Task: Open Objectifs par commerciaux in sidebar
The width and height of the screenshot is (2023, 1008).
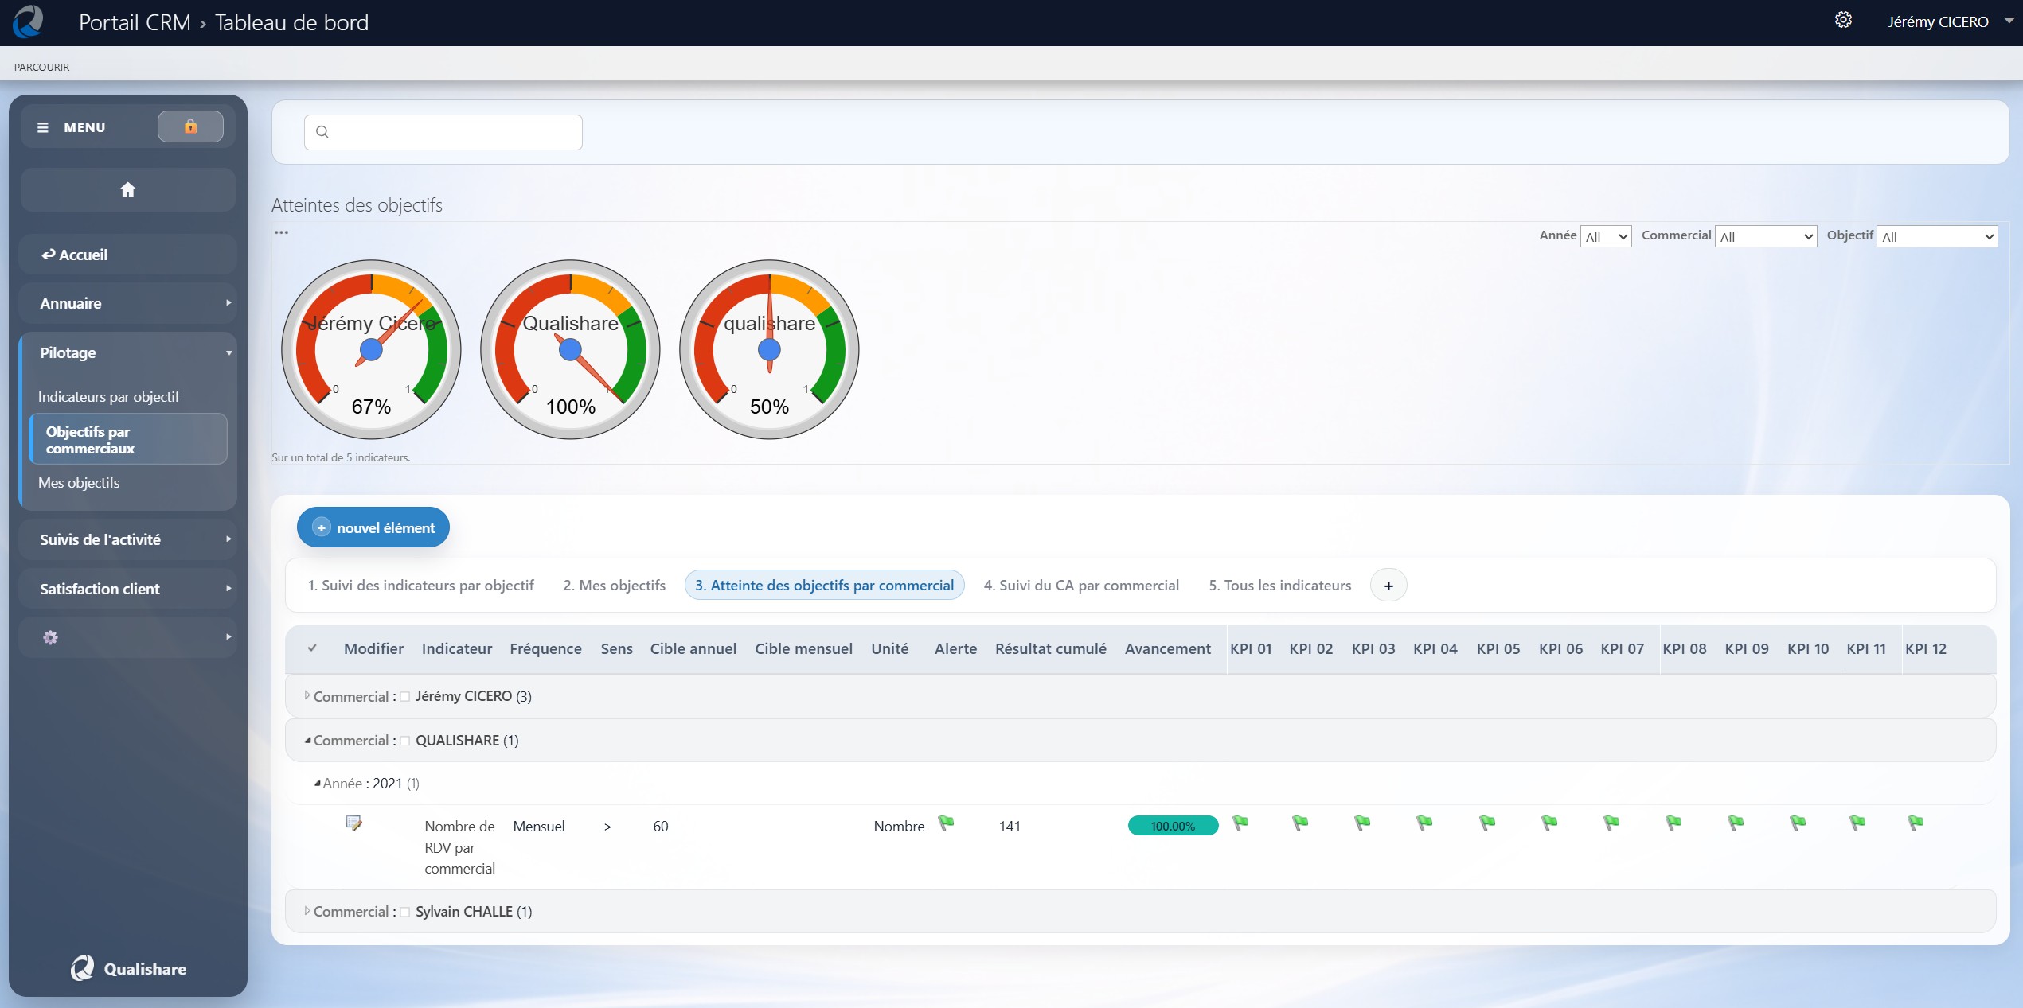Action: [x=128, y=439]
